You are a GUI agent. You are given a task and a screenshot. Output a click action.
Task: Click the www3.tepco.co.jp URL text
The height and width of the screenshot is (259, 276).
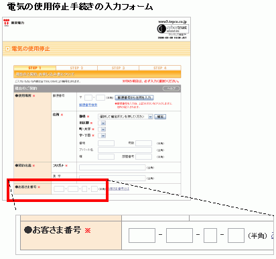pyautogui.click(x=172, y=21)
